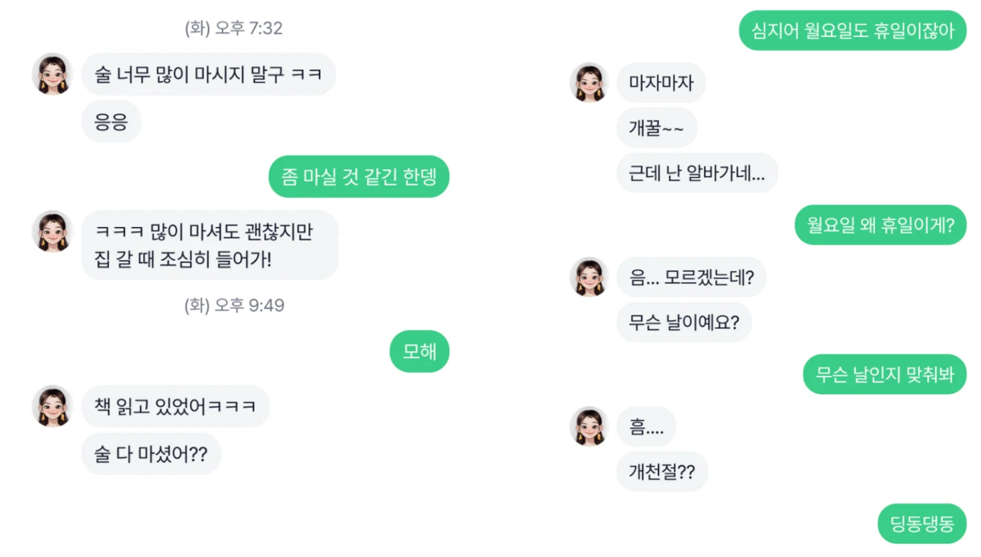Screen dimensions: 981x557
Task: Select the green '딩동댕동' bubble
Action: pos(921,524)
